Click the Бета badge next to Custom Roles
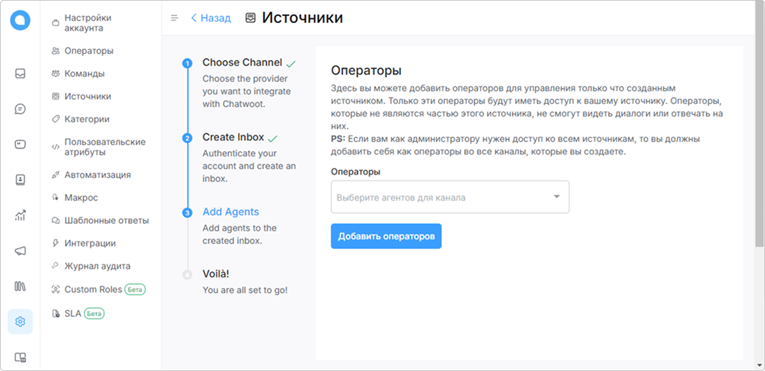765x371 pixels. click(135, 289)
